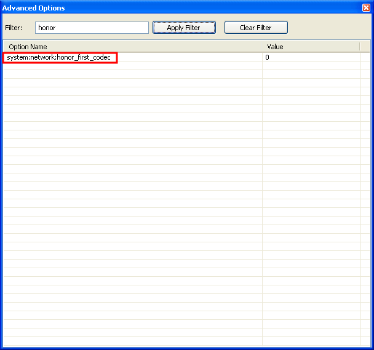Image resolution: width=374 pixels, height=350 pixels.
Task: Click divider at right edge of Value header
Action: tap(360, 47)
